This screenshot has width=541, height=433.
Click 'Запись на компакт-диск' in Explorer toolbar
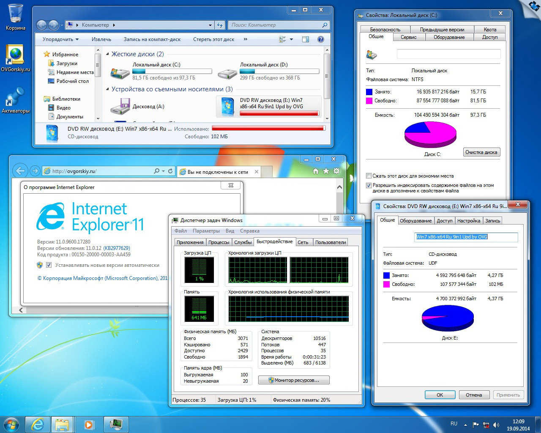[x=152, y=39]
